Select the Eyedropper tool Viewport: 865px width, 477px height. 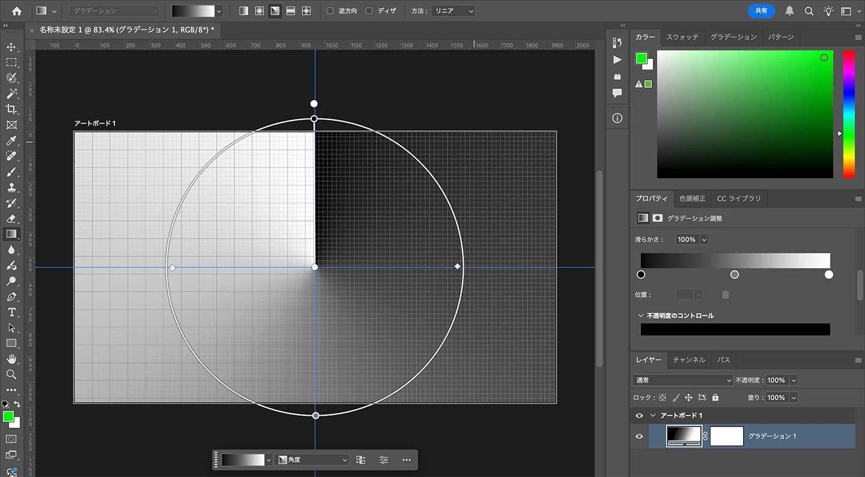click(x=11, y=140)
